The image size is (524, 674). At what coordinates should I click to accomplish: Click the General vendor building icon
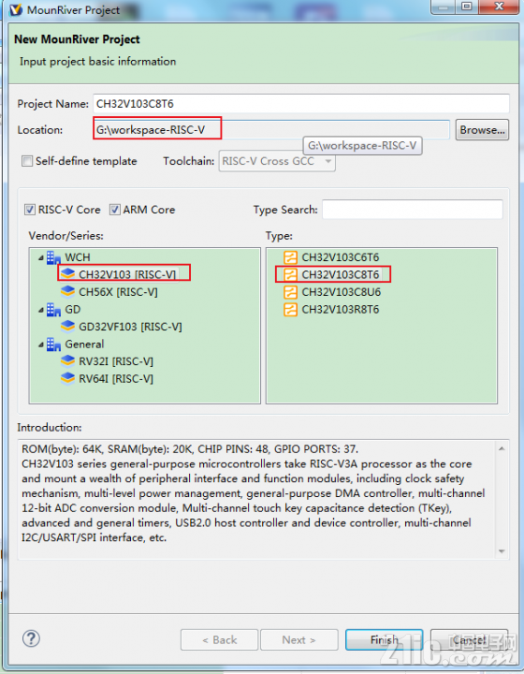point(53,344)
